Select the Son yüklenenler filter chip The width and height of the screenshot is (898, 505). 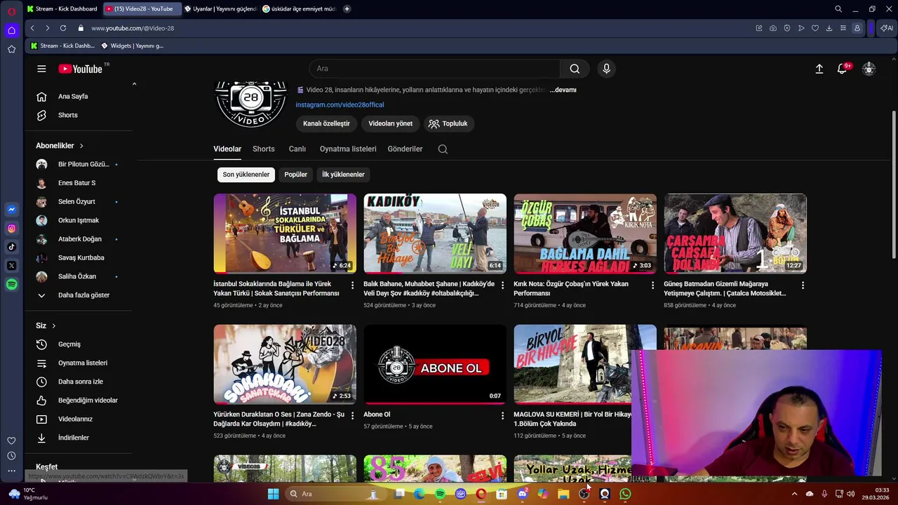pyautogui.click(x=246, y=175)
